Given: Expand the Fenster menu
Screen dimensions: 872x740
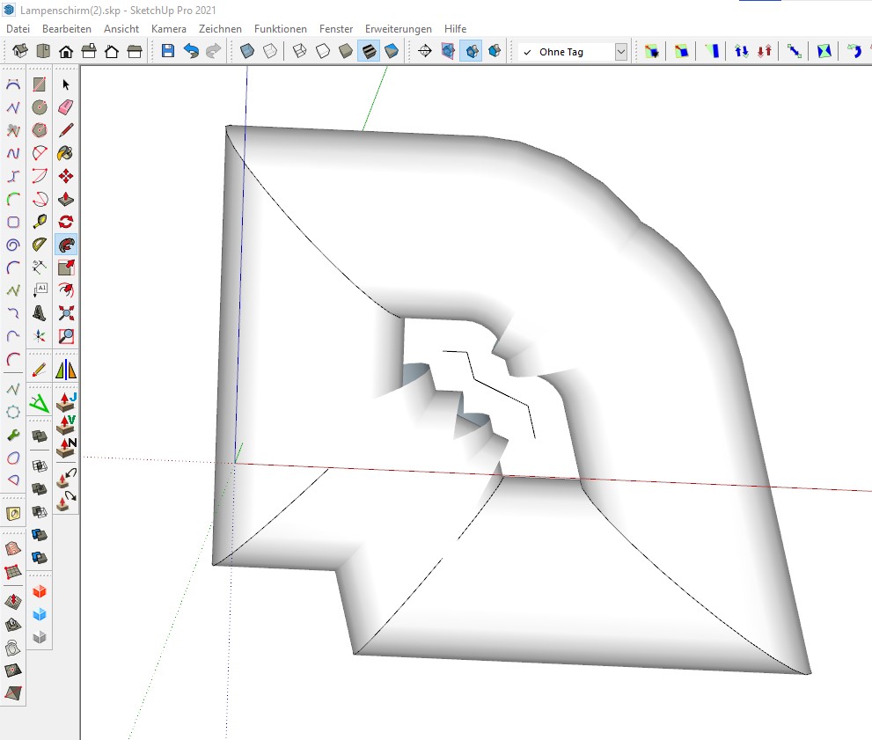Looking at the screenshot, I should [336, 29].
